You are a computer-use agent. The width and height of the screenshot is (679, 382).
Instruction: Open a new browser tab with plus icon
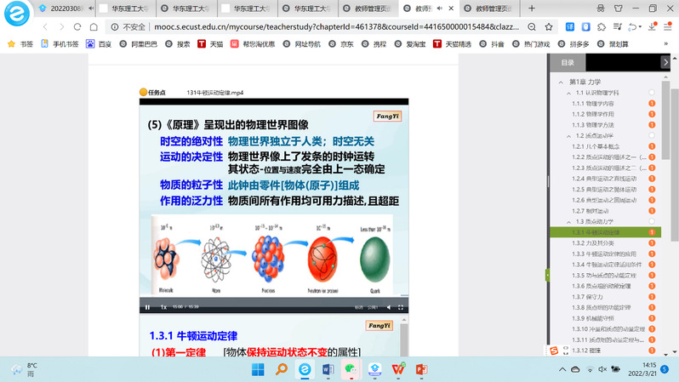(x=532, y=8)
